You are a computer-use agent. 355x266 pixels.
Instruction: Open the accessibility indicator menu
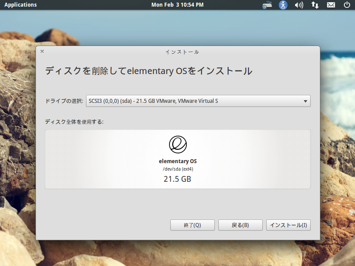pyautogui.click(x=283, y=5)
